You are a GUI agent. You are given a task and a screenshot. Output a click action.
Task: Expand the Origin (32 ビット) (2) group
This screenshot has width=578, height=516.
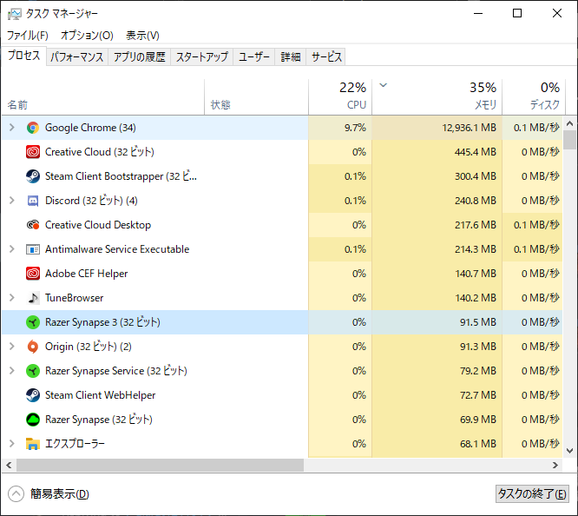12,347
